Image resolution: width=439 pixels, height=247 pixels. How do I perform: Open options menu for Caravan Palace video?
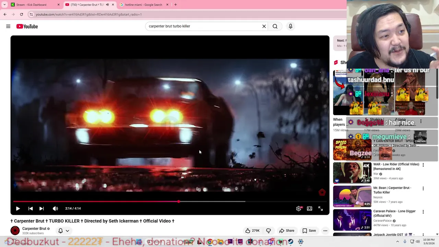(x=423, y=212)
